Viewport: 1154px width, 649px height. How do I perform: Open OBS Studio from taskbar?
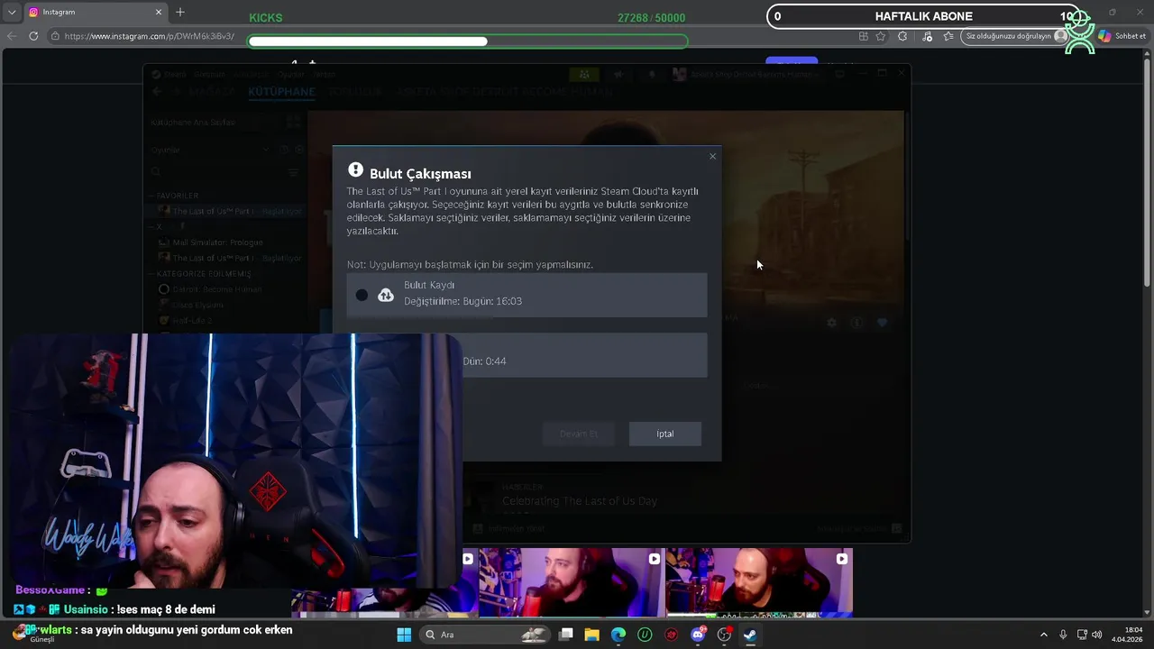pos(724,635)
